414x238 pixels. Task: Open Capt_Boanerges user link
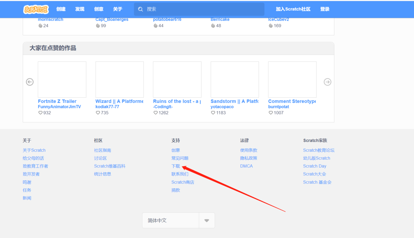click(112, 20)
